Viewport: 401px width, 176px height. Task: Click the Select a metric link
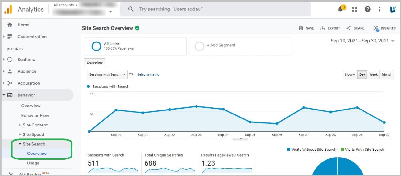148,74
